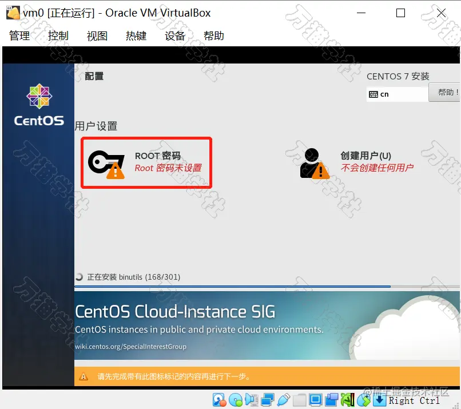Click the CentOS logo in the sidebar

click(x=39, y=105)
